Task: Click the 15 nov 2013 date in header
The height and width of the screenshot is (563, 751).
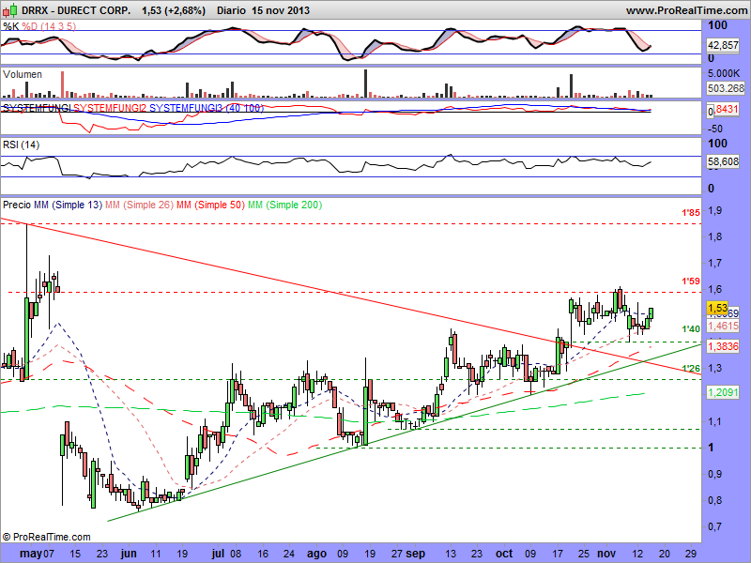Action: [280, 10]
